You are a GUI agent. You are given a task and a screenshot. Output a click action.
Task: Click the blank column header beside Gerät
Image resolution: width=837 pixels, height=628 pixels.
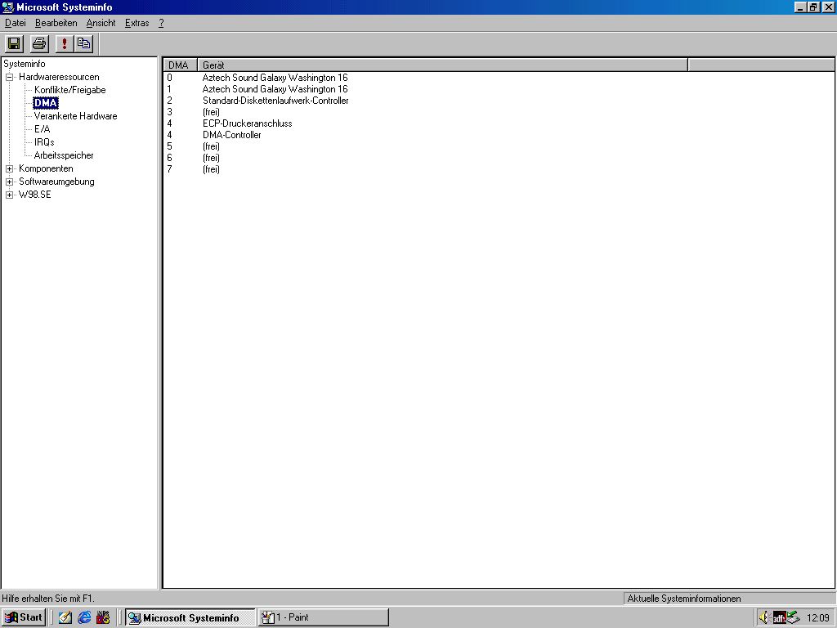tap(761, 65)
